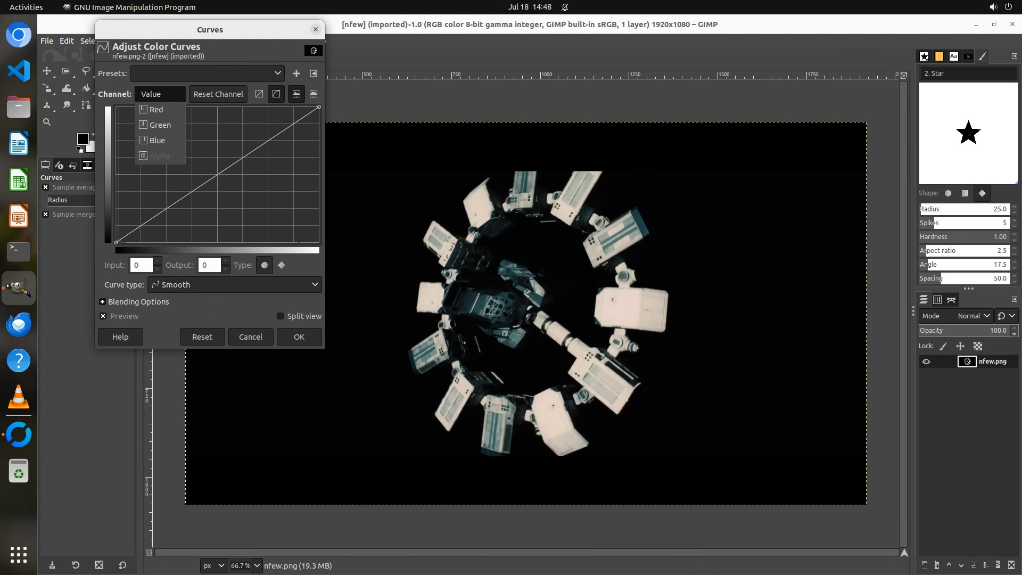1022x575 pixels.
Task: Select the Move tool in toolbox
Action: [47, 71]
